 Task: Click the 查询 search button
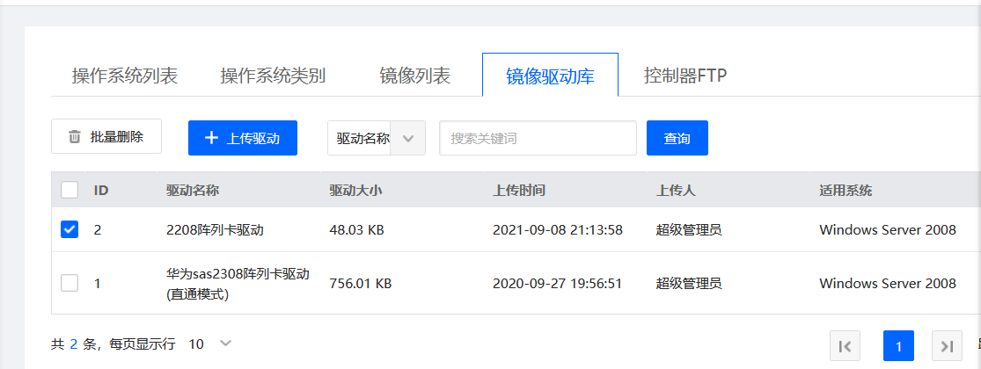(x=677, y=138)
